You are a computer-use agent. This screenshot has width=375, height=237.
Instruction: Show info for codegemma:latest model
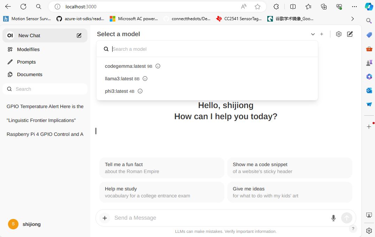pyautogui.click(x=158, y=66)
